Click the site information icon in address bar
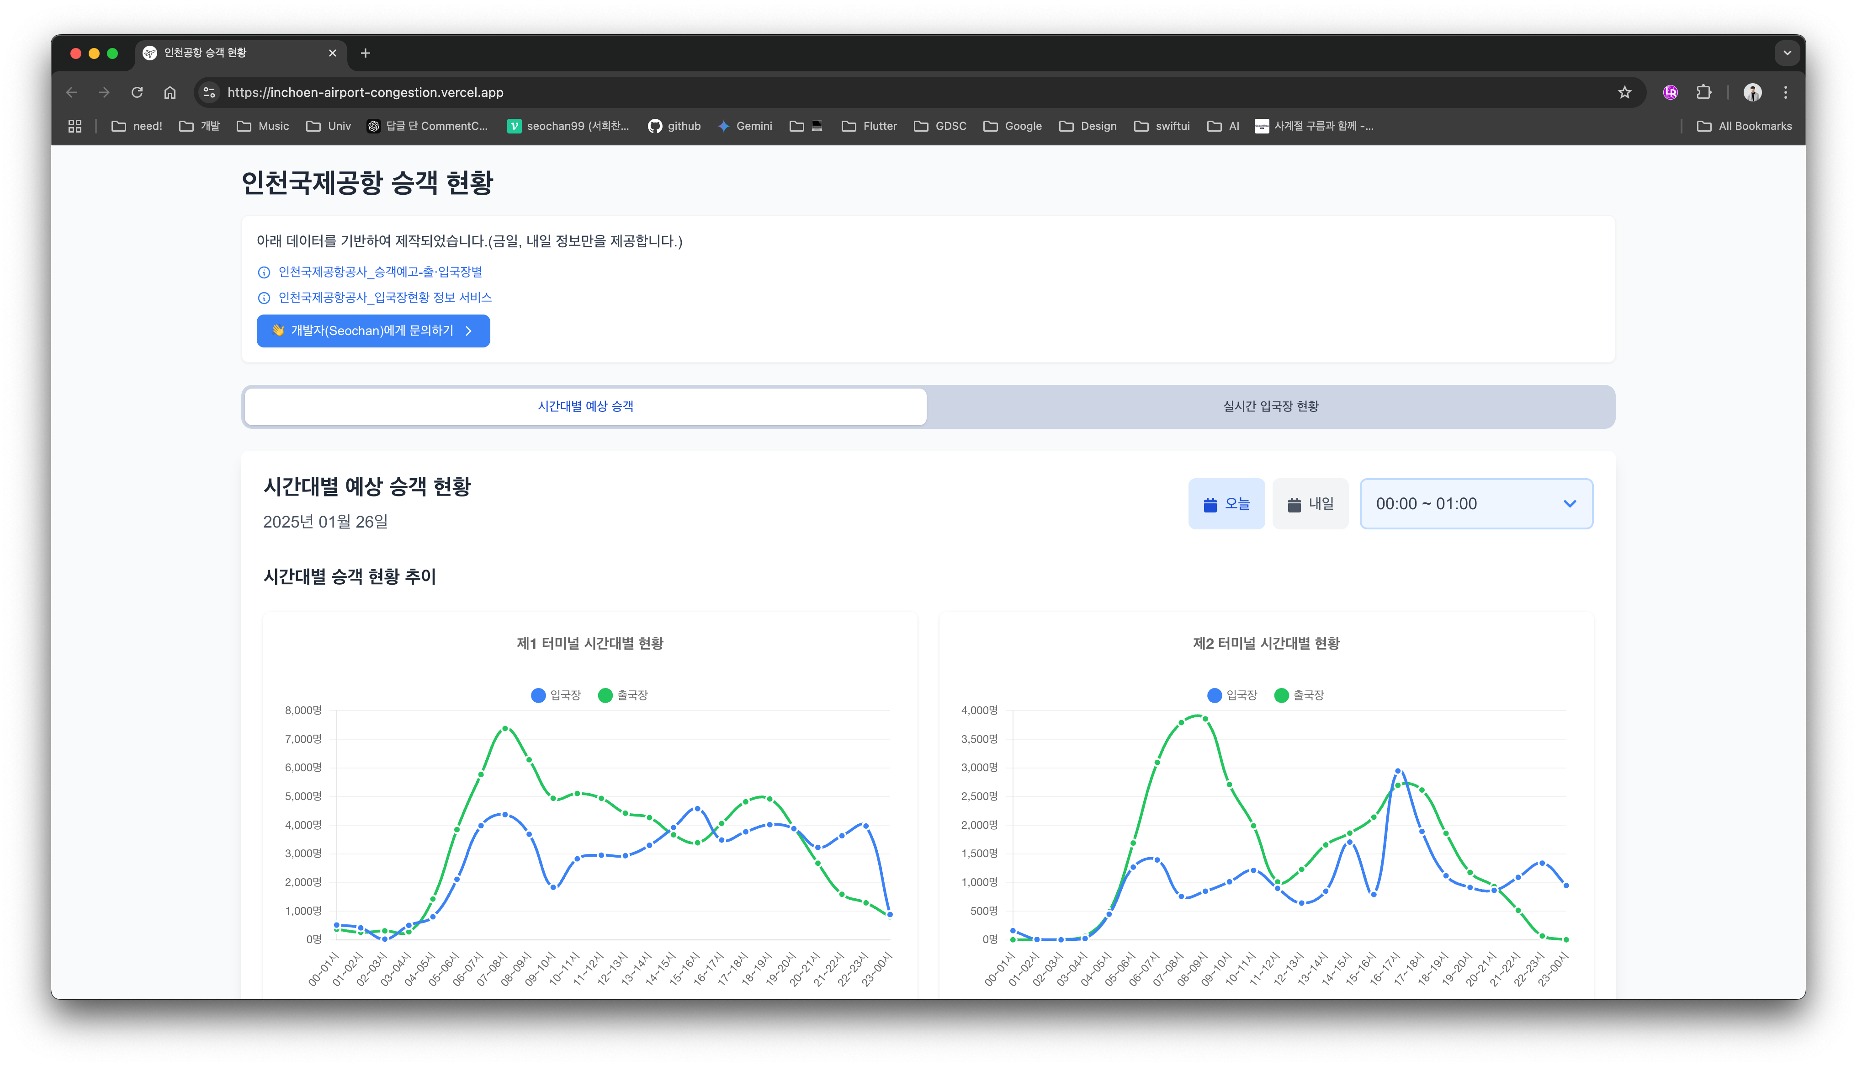 (x=209, y=92)
